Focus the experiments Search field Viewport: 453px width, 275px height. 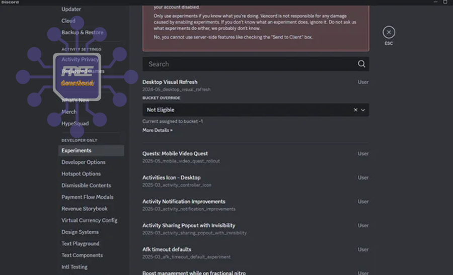click(256, 64)
